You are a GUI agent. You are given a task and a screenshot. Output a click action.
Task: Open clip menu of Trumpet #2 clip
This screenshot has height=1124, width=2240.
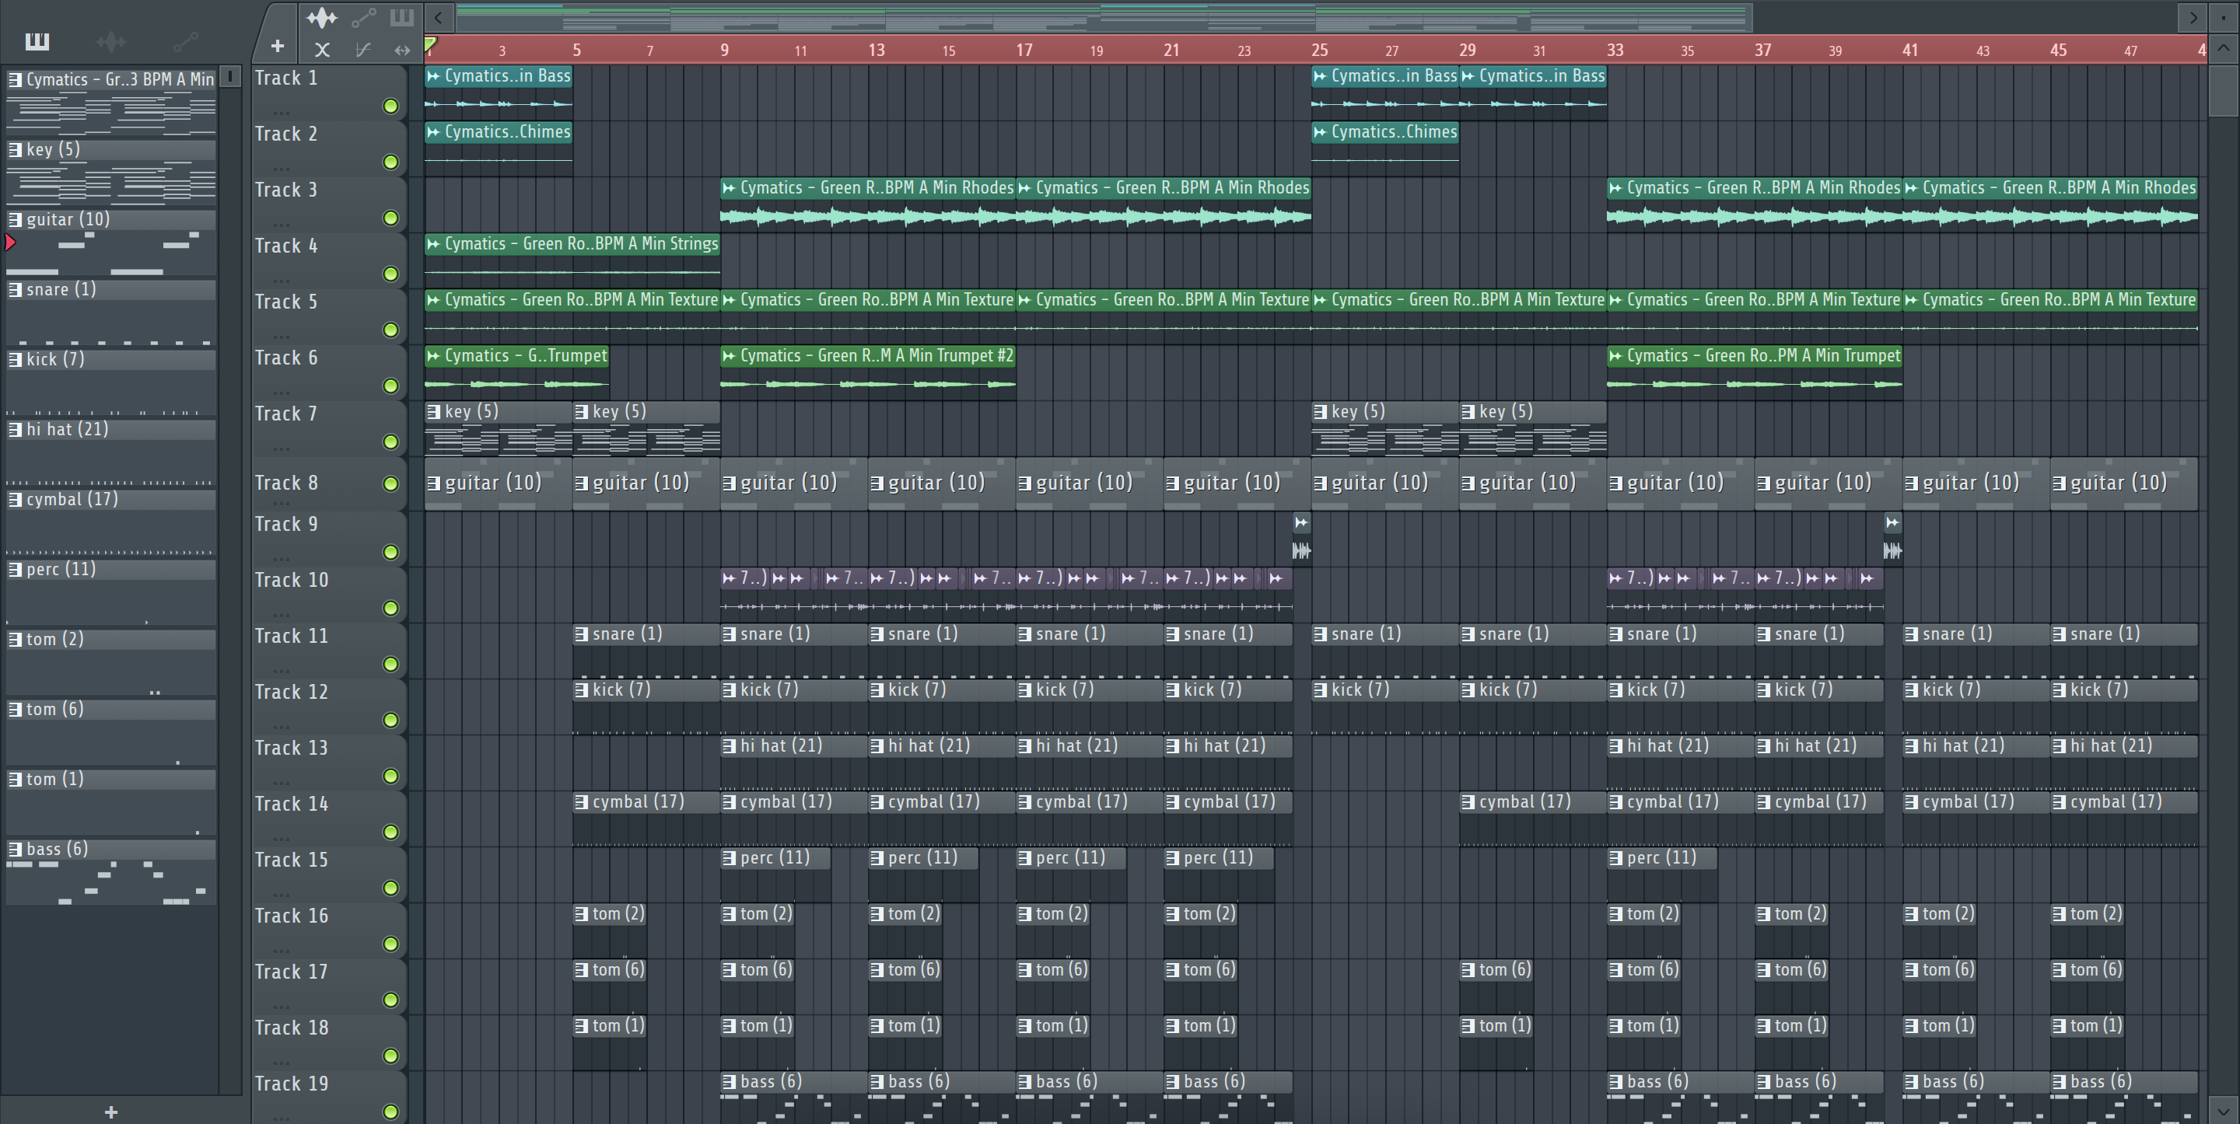pyautogui.click(x=729, y=355)
